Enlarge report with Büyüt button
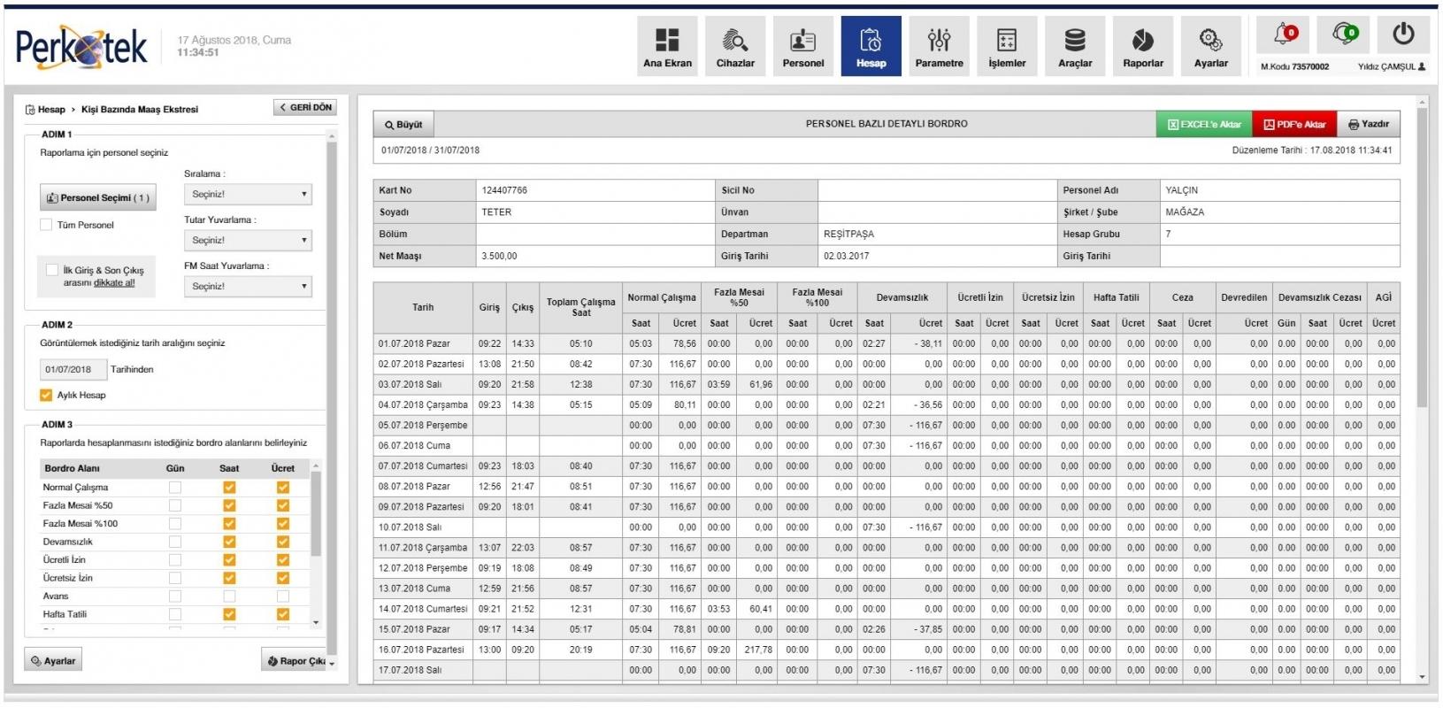The width and height of the screenshot is (1443, 708). 403,125
